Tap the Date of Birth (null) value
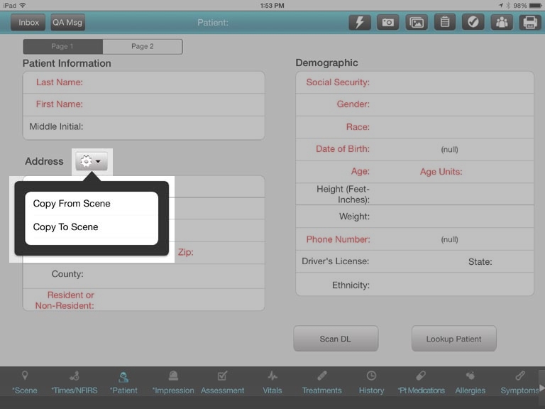 pos(449,150)
